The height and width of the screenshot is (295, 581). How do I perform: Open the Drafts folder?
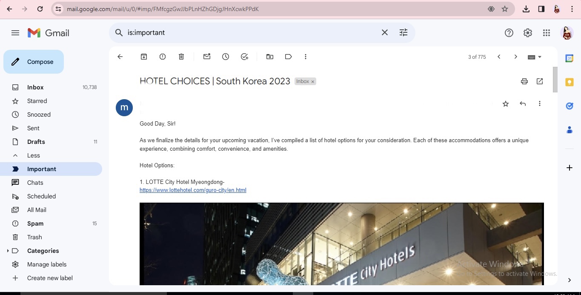point(51,142)
